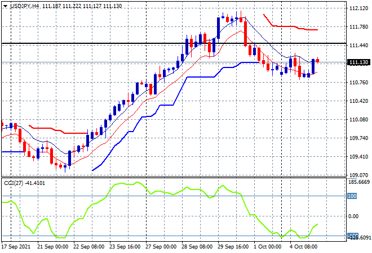372x253 pixels.
Task: Click the 110.760 price axis label
Action: coord(358,83)
